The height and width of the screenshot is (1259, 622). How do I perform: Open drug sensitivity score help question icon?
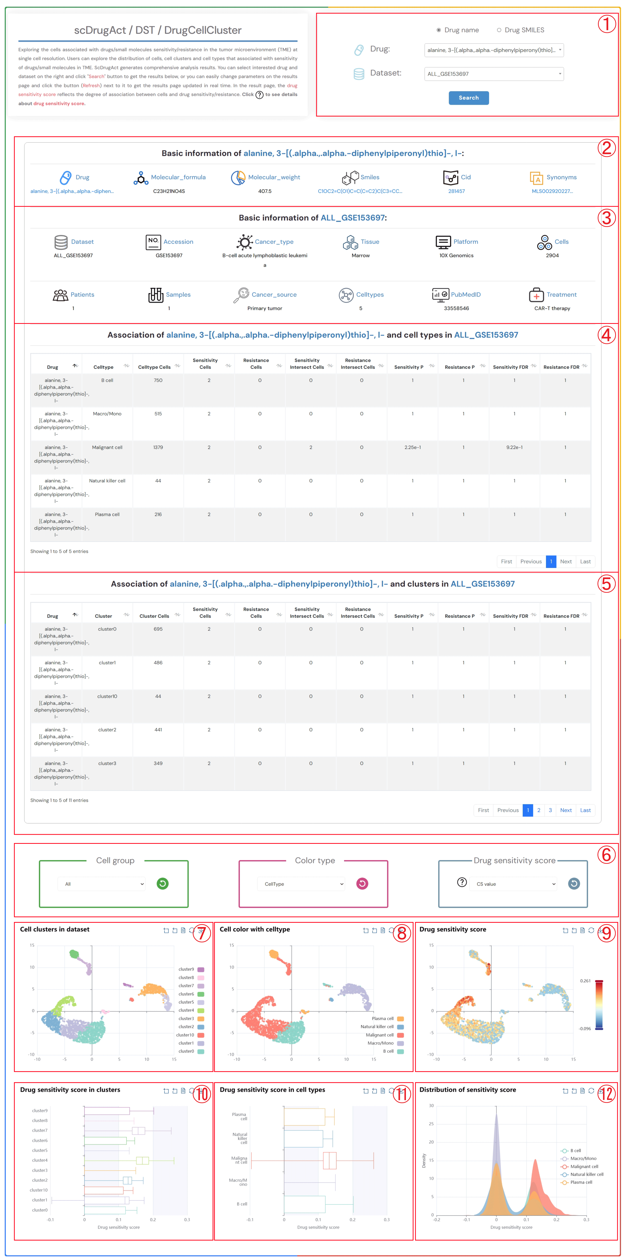(x=462, y=882)
